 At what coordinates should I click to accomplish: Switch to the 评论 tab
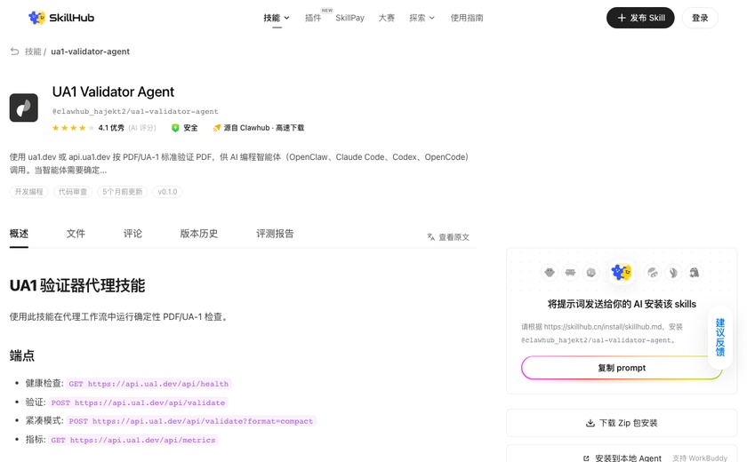[133, 234]
